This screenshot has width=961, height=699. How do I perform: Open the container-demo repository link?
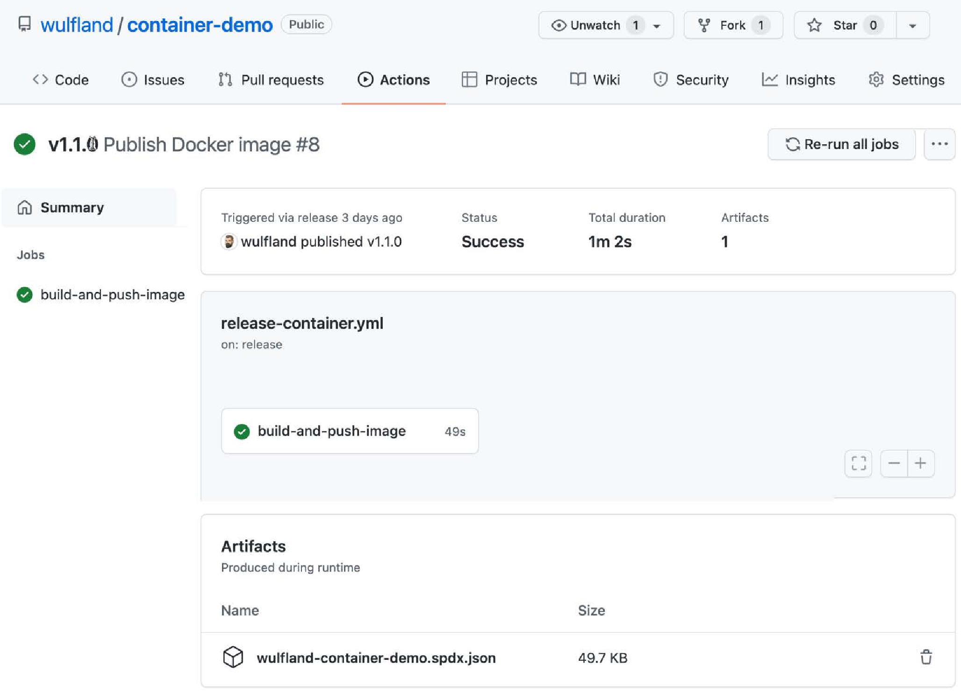click(200, 25)
